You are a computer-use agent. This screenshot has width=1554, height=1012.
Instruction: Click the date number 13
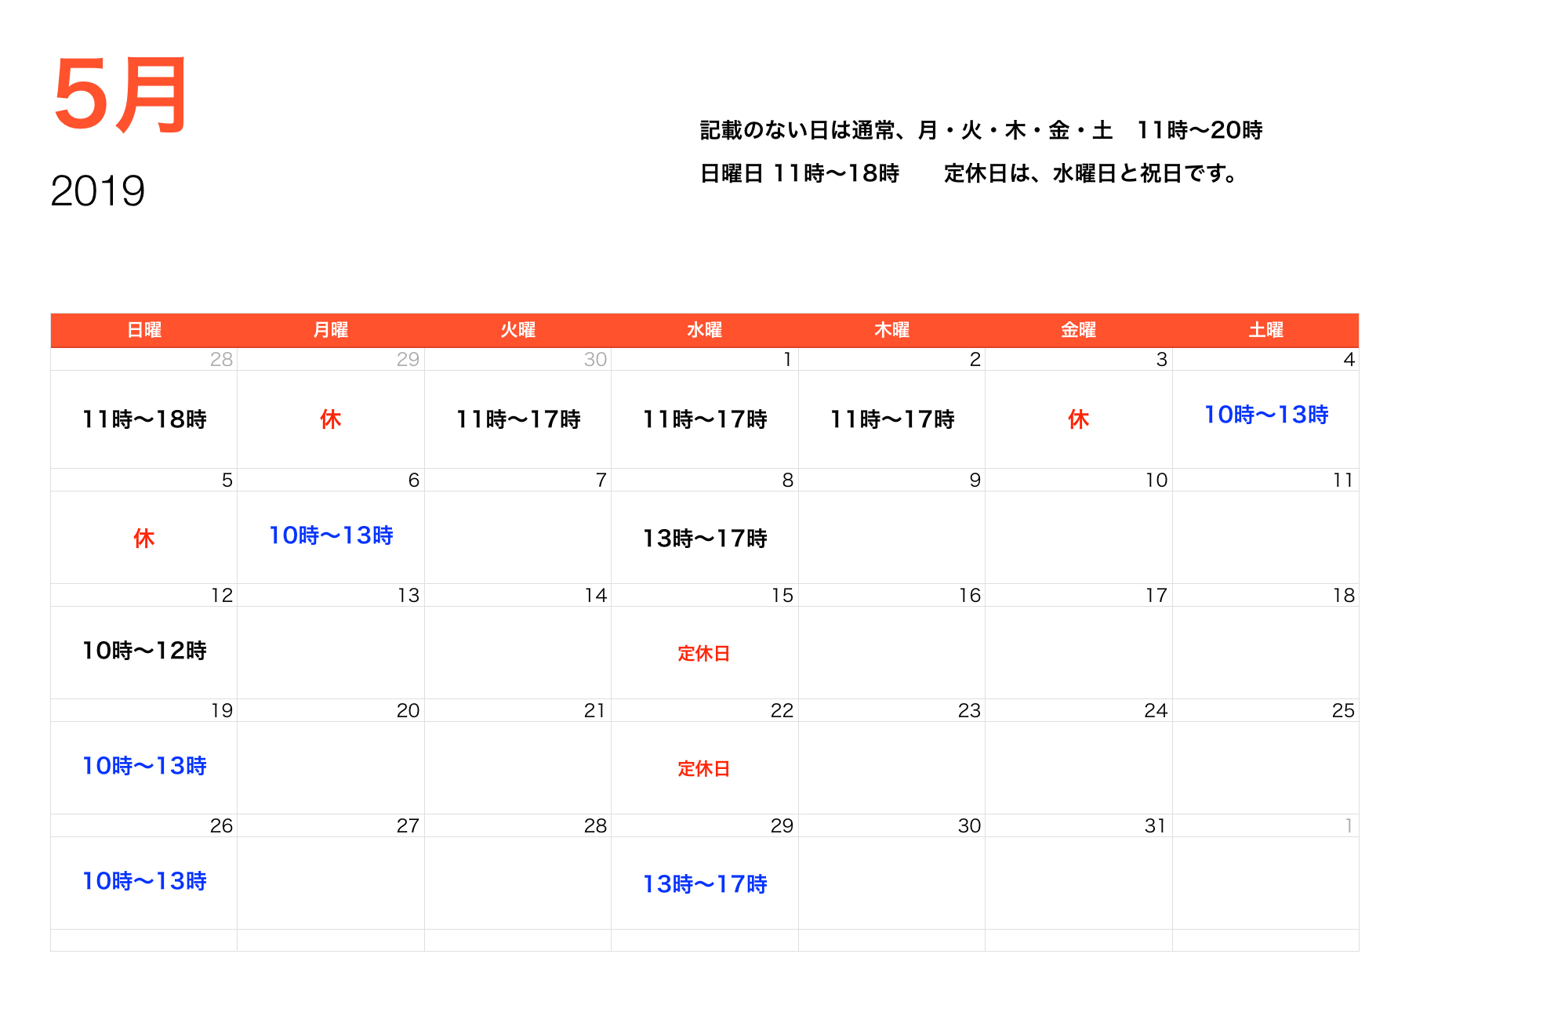point(408,595)
